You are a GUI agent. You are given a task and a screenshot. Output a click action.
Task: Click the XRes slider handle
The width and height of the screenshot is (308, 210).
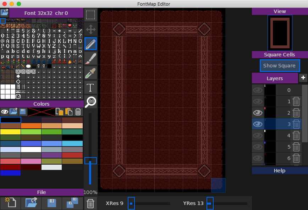coord(131,204)
